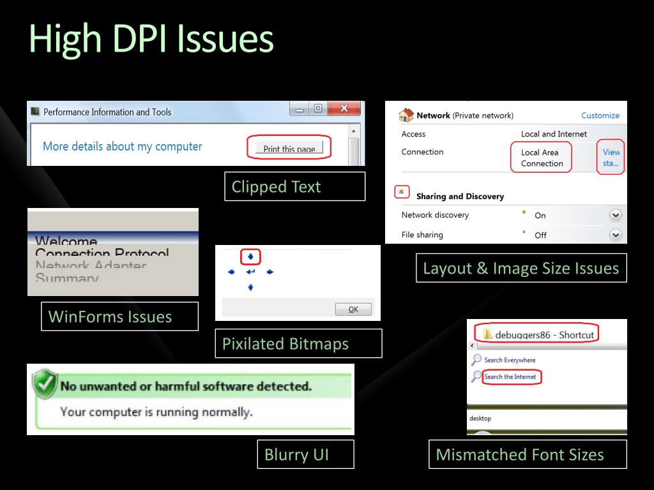Expand the File sharing chevron
The image size is (654, 490).
pos(616,235)
